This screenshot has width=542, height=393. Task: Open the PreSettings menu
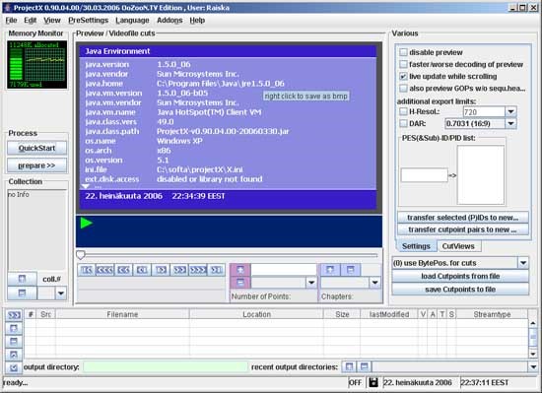point(88,21)
